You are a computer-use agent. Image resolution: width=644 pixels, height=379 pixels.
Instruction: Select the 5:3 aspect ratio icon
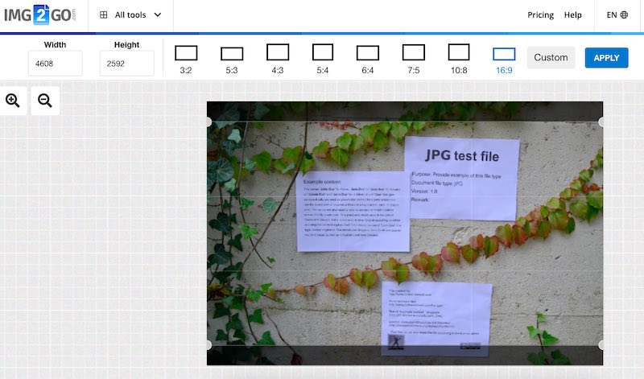232,54
